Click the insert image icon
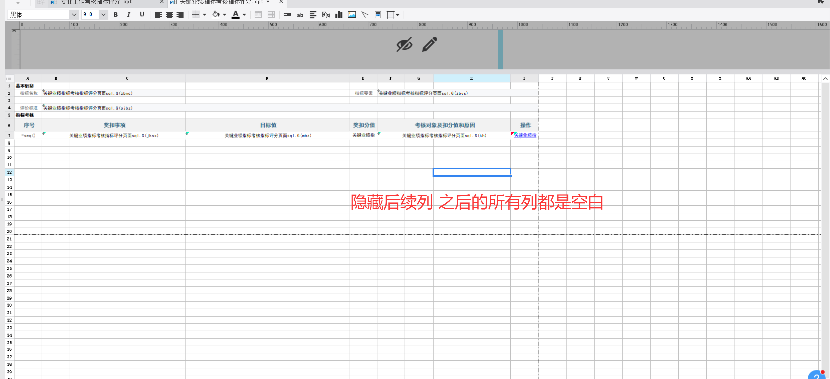Screen dimensions: 830x379 [352, 15]
